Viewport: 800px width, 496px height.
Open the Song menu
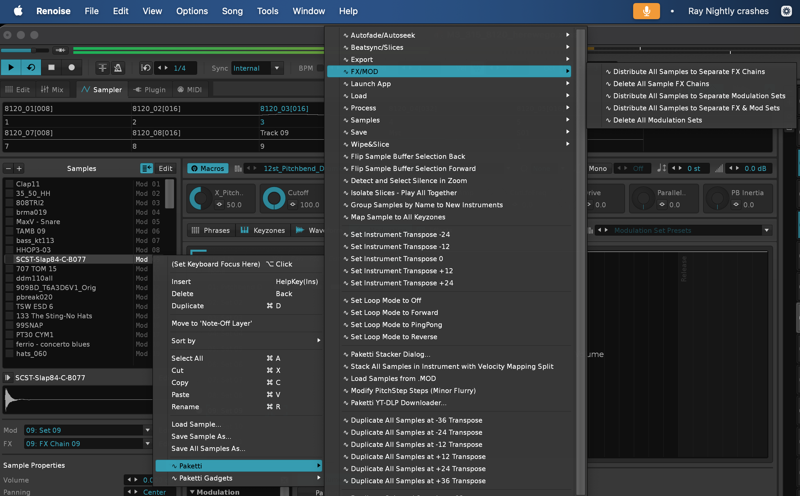click(232, 11)
